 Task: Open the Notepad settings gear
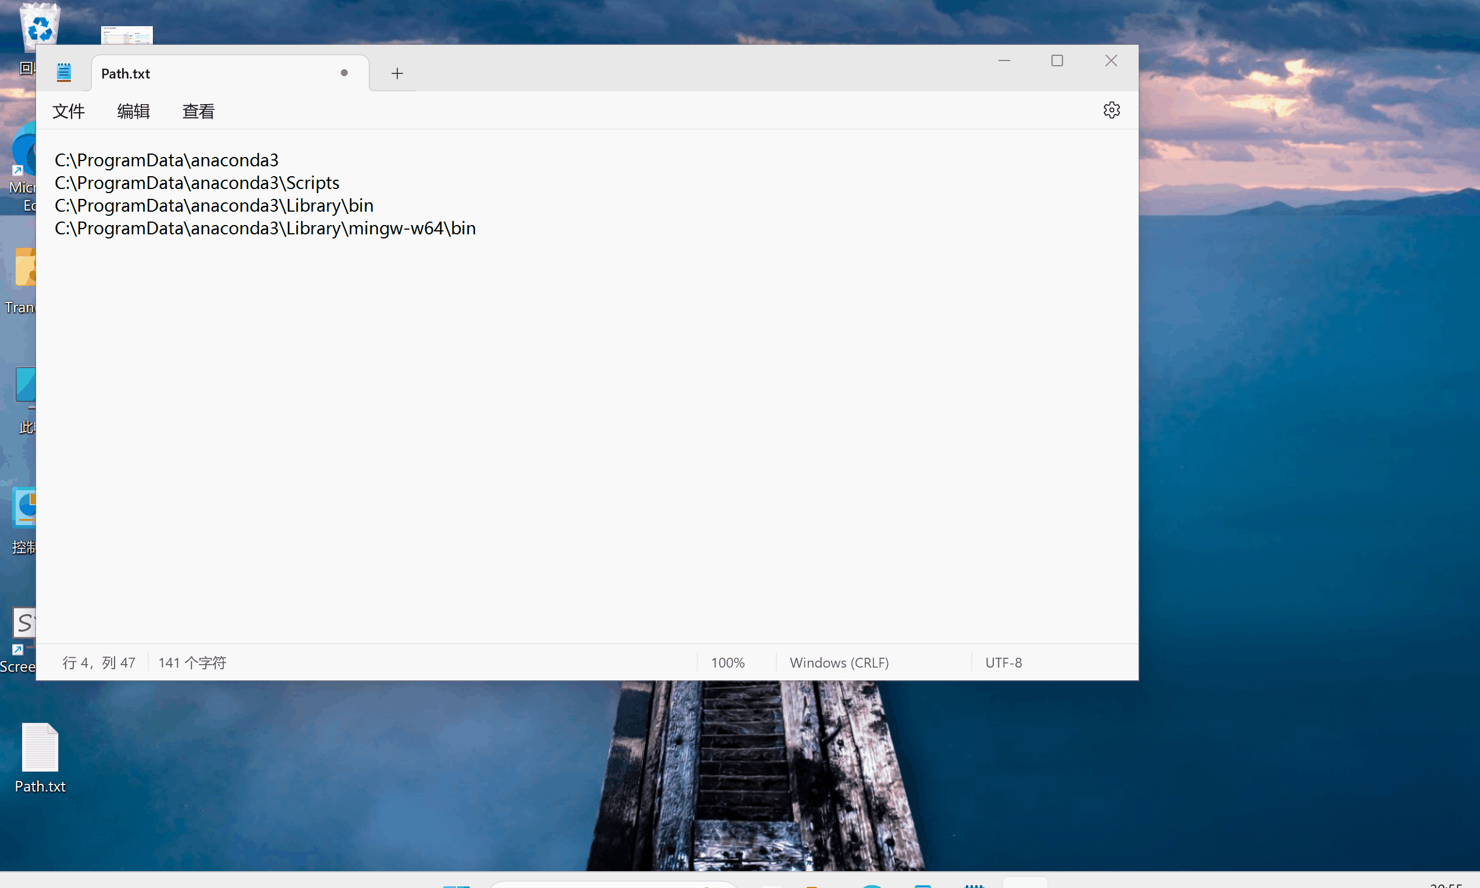(1111, 110)
